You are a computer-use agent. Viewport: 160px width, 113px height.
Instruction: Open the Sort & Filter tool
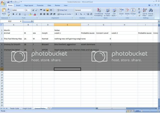pyautogui.click(x=145, y=12)
